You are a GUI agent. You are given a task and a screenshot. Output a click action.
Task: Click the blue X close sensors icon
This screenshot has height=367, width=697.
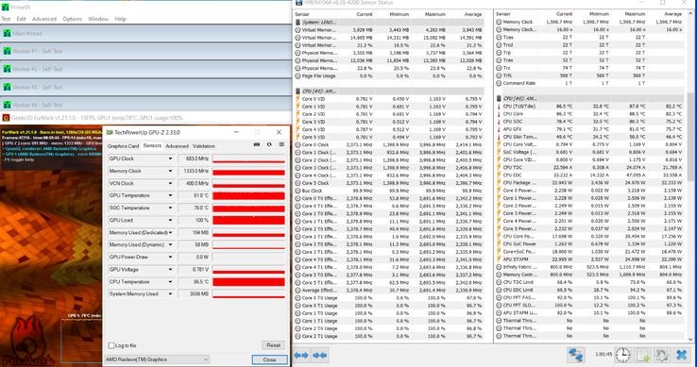(x=682, y=355)
